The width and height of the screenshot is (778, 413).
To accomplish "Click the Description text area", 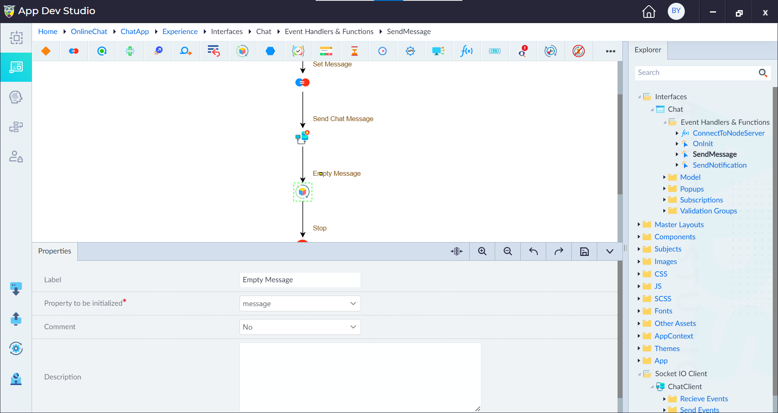I will pyautogui.click(x=360, y=377).
